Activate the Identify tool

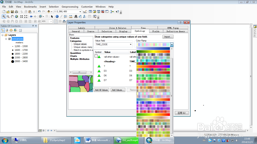(57, 16)
